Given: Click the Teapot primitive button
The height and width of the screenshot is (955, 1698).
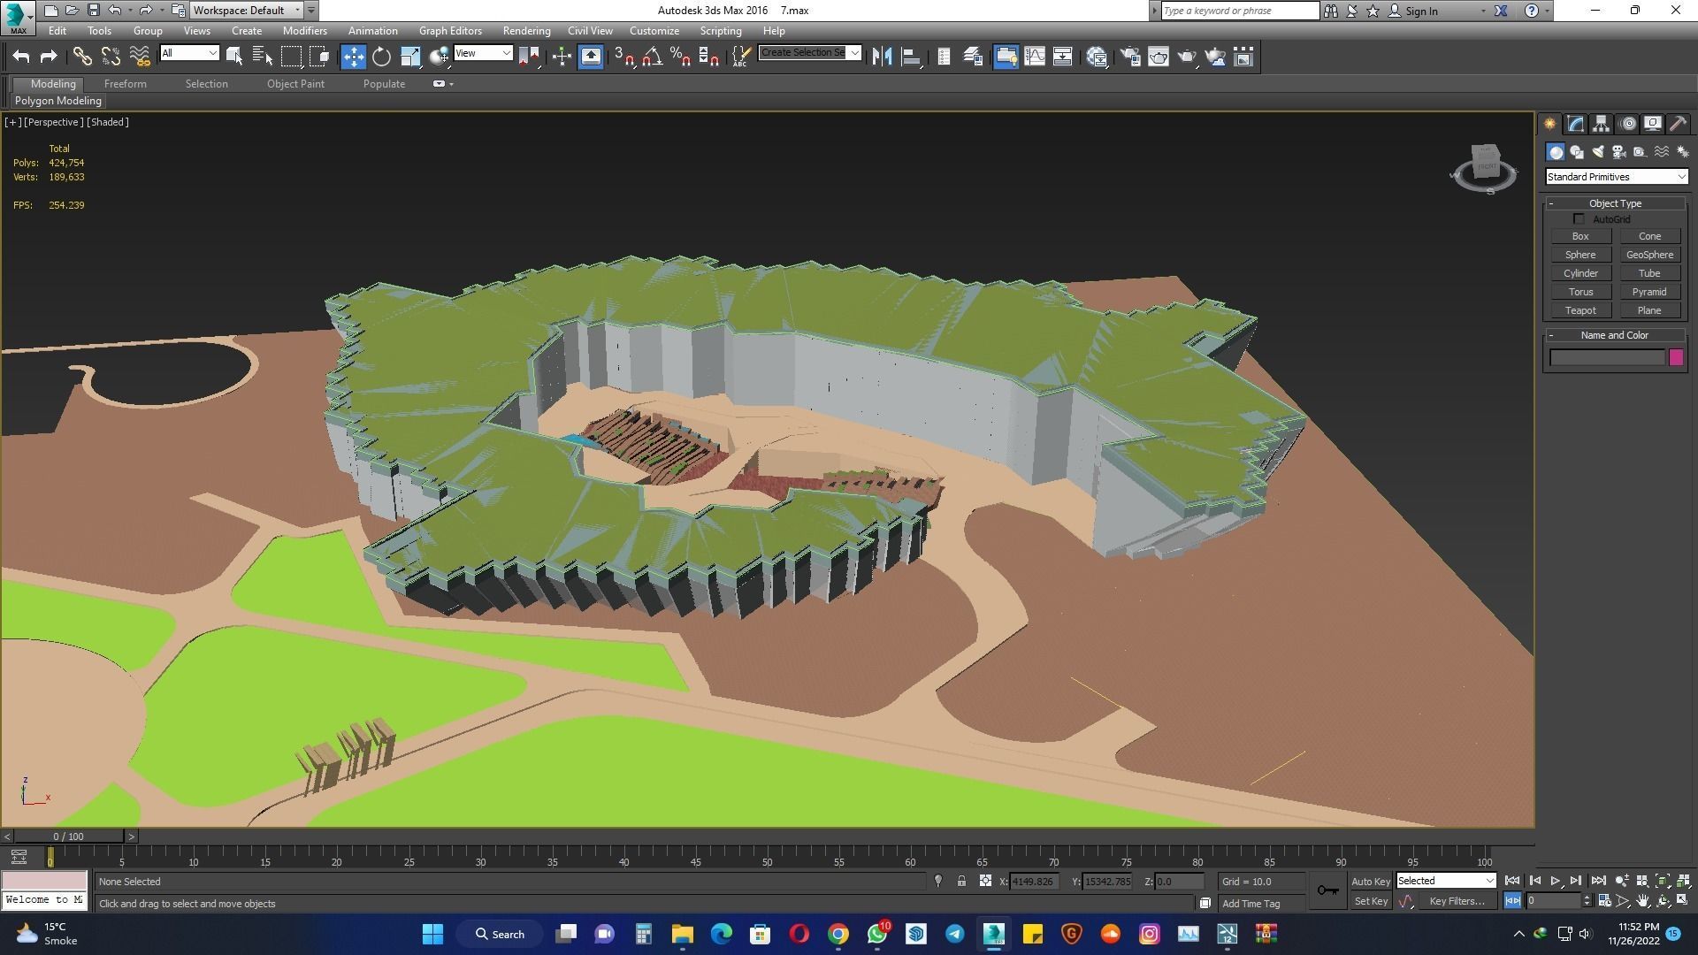Looking at the screenshot, I should click(1579, 310).
